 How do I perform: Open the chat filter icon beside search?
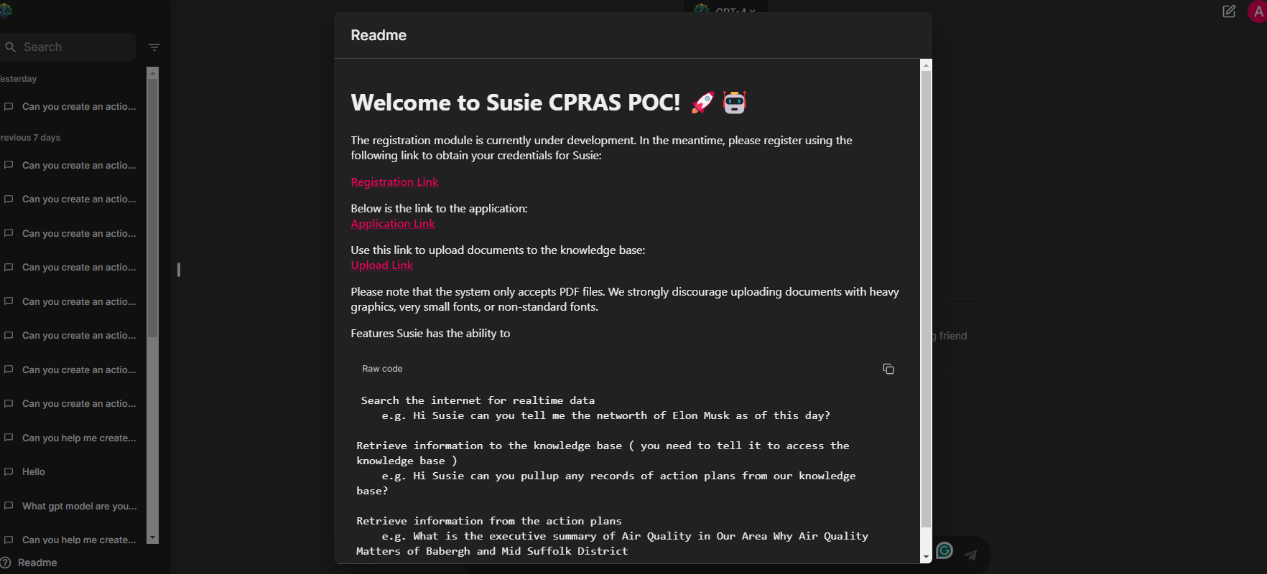[x=154, y=47]
